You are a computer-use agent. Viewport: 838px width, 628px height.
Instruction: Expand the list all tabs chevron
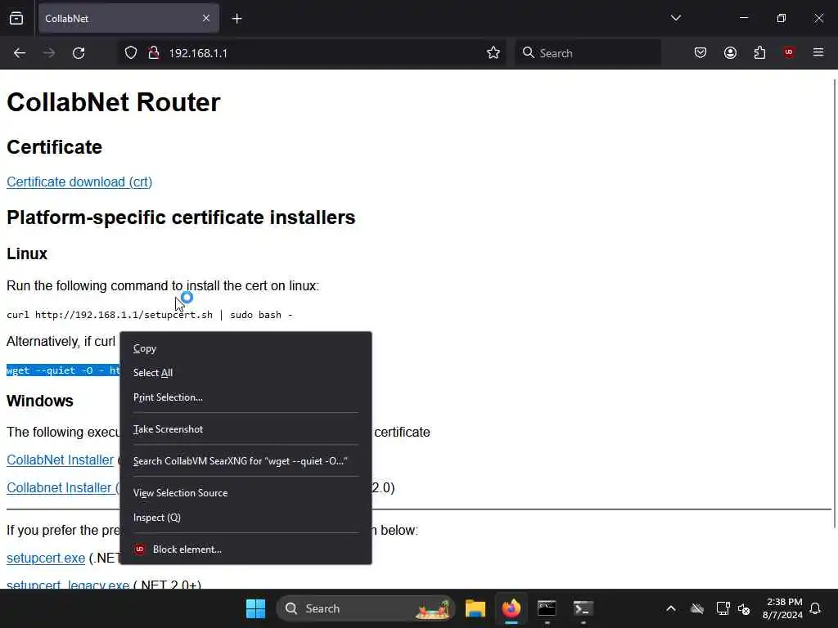click(x=675, y=18)
